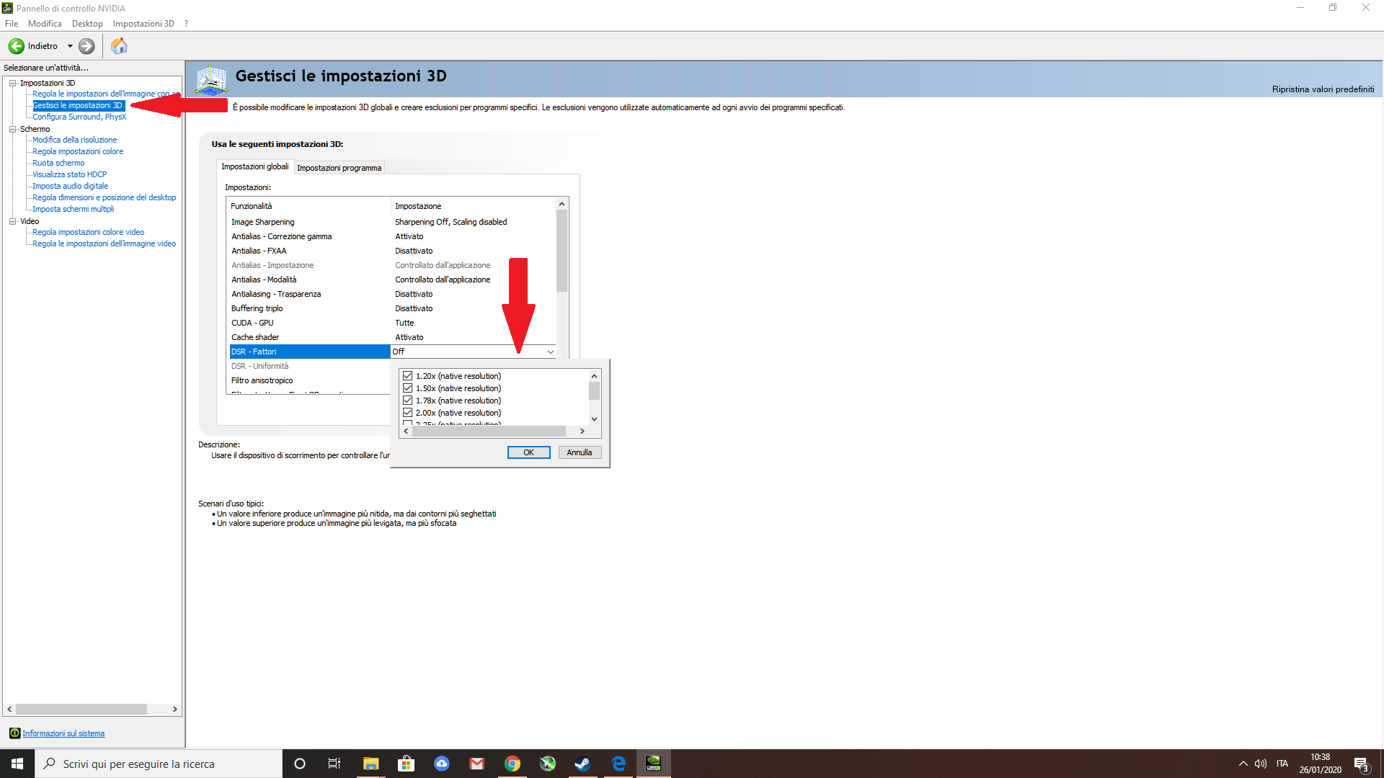Click the Windows search box
1384x778 pixels.
pyautogui.click(x=159, y=764)
